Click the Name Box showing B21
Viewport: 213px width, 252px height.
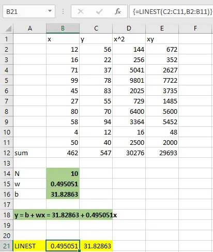point(29,11)
